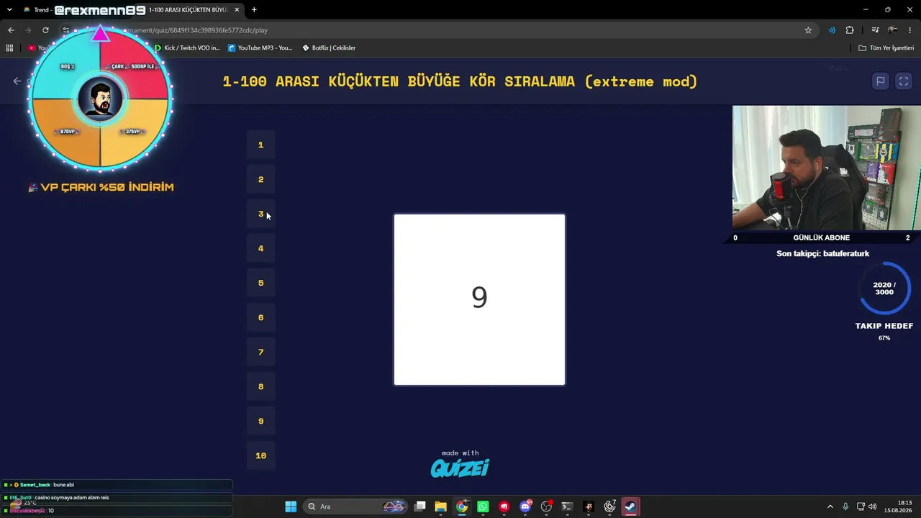Image resolution: width=921 pixels, height=518 pixels.
Task: Open the YouTube MP3 bookmark
Action: 260,48
